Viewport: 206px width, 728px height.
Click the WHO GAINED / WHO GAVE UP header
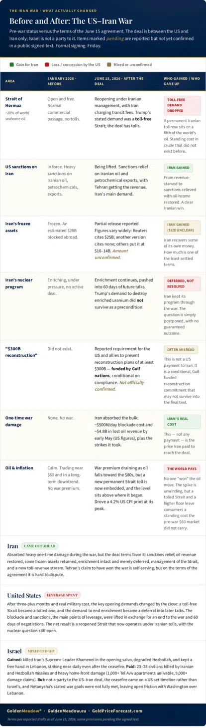click(182, 80)
